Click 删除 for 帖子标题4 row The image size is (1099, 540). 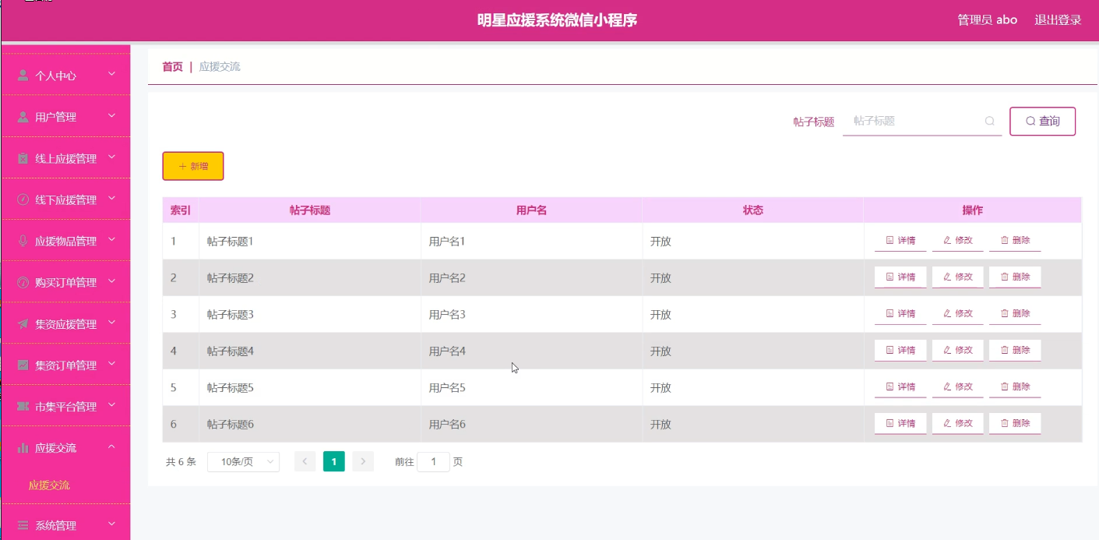pyautogui.click(x=1015, y=351)
